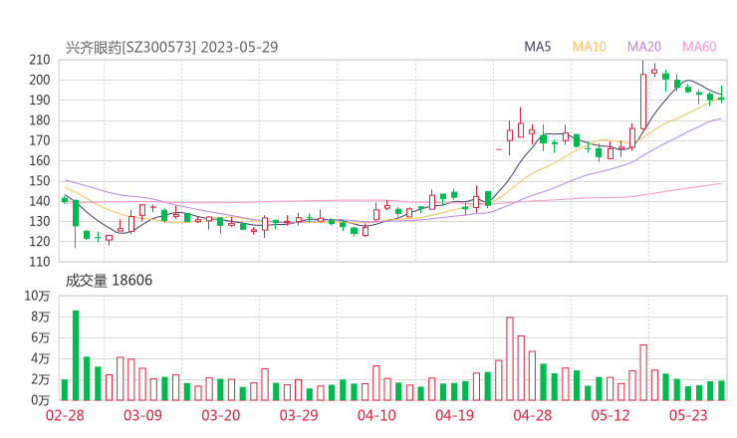
Task: Click the 180 price axis label
Action: click(x=40, y=120)
